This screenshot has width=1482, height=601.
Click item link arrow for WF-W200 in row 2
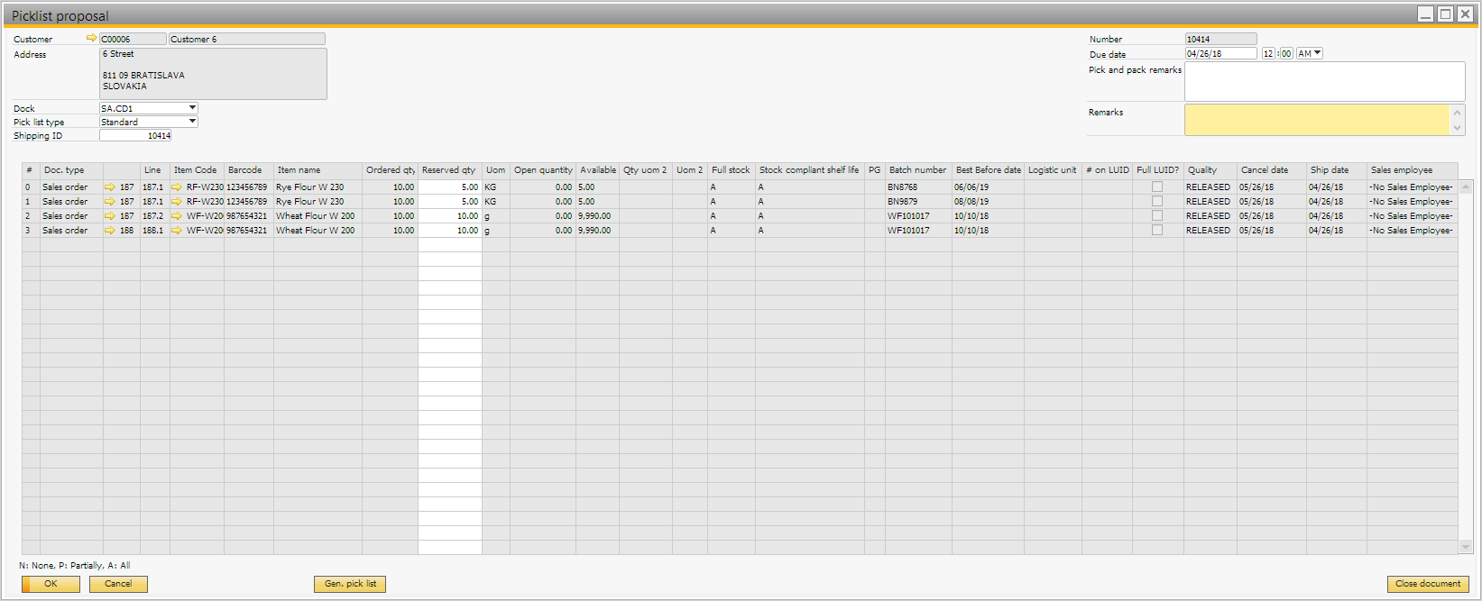coord(177,216)
